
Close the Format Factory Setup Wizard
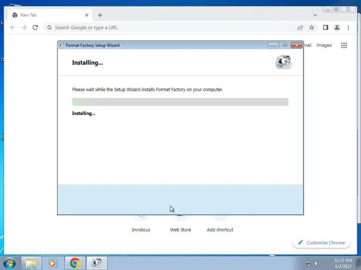pyautogui.click(x=296, y=45)
